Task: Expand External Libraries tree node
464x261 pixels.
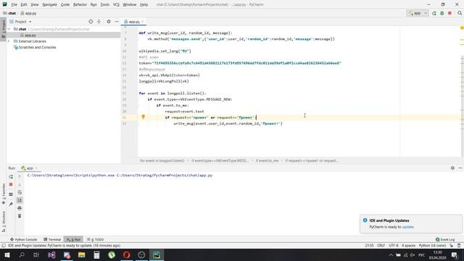Action: coord(9,41)
